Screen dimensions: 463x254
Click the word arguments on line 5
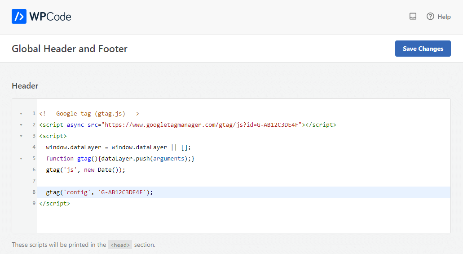(x=168, y=159)
